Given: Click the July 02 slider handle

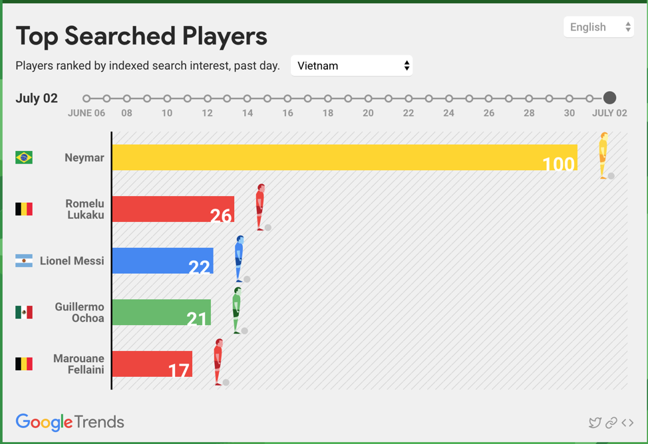Looking at the screenshot, I should tap(609, 98).
